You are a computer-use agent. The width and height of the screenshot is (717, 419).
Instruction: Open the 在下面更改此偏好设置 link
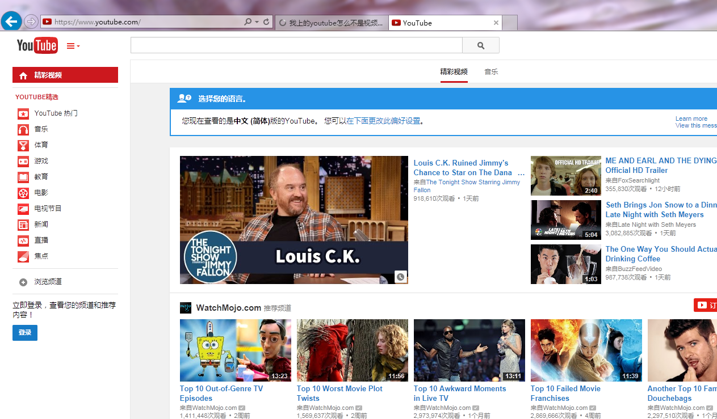[x=383, y=121]
